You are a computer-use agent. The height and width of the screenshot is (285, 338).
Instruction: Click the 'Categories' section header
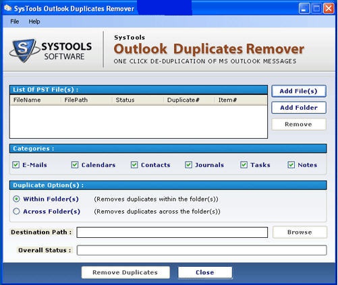(168, 149)
